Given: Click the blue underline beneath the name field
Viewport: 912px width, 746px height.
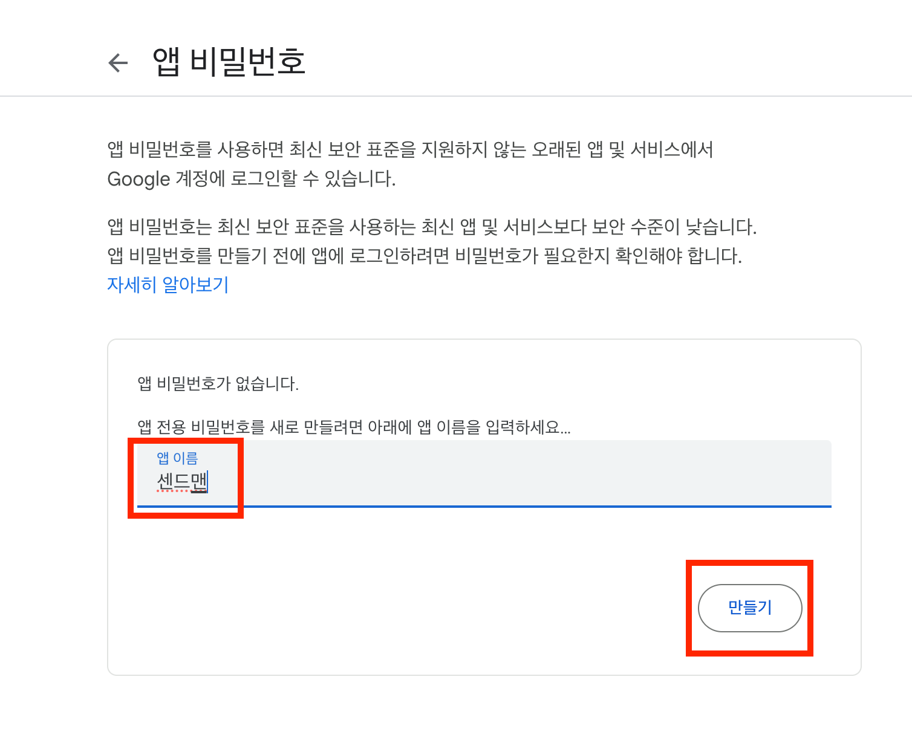Looking at the screenshot, I should point(484,506).
